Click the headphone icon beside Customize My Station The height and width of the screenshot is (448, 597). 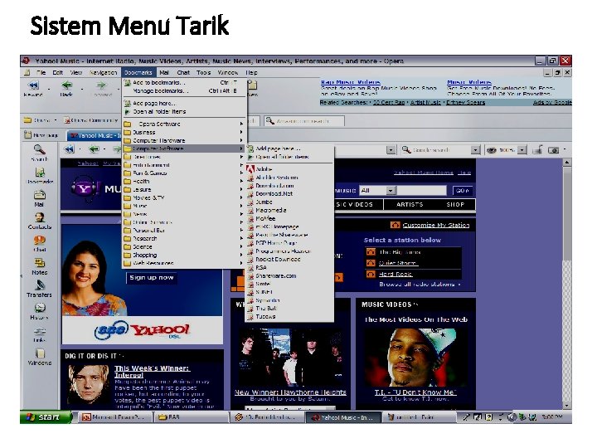coord(396,225)
